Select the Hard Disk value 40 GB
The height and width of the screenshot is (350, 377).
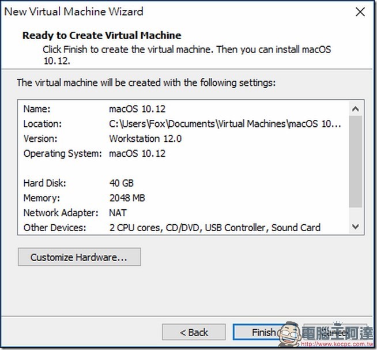coord(121,183)
